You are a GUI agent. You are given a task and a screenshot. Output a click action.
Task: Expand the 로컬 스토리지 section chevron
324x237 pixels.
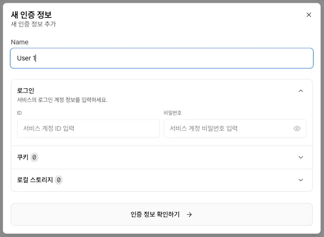click(301, 180)
